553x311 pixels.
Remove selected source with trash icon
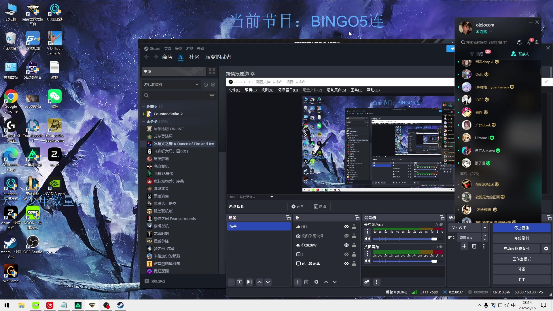click(306, 282)
